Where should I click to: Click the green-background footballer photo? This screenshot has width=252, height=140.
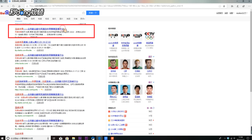(137, 64)
